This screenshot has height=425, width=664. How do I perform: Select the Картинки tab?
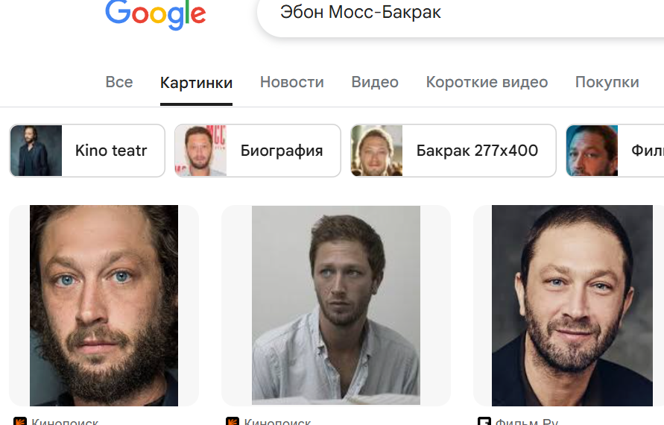click(196, 83)
